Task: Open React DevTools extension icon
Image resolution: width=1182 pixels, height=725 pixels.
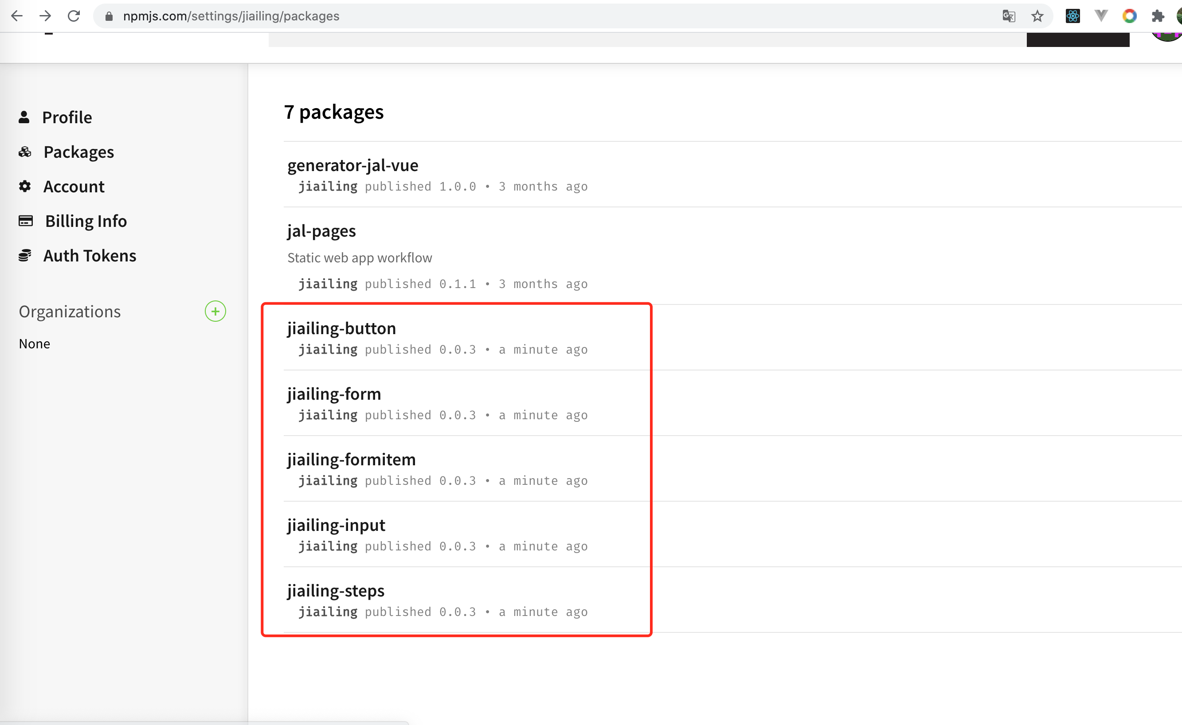Action: [x=1072, y=16]
